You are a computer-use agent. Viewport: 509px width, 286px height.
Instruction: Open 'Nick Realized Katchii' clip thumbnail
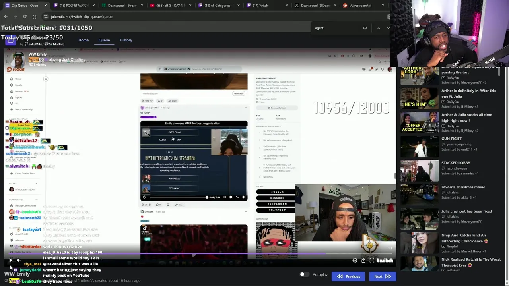[420, 264]
